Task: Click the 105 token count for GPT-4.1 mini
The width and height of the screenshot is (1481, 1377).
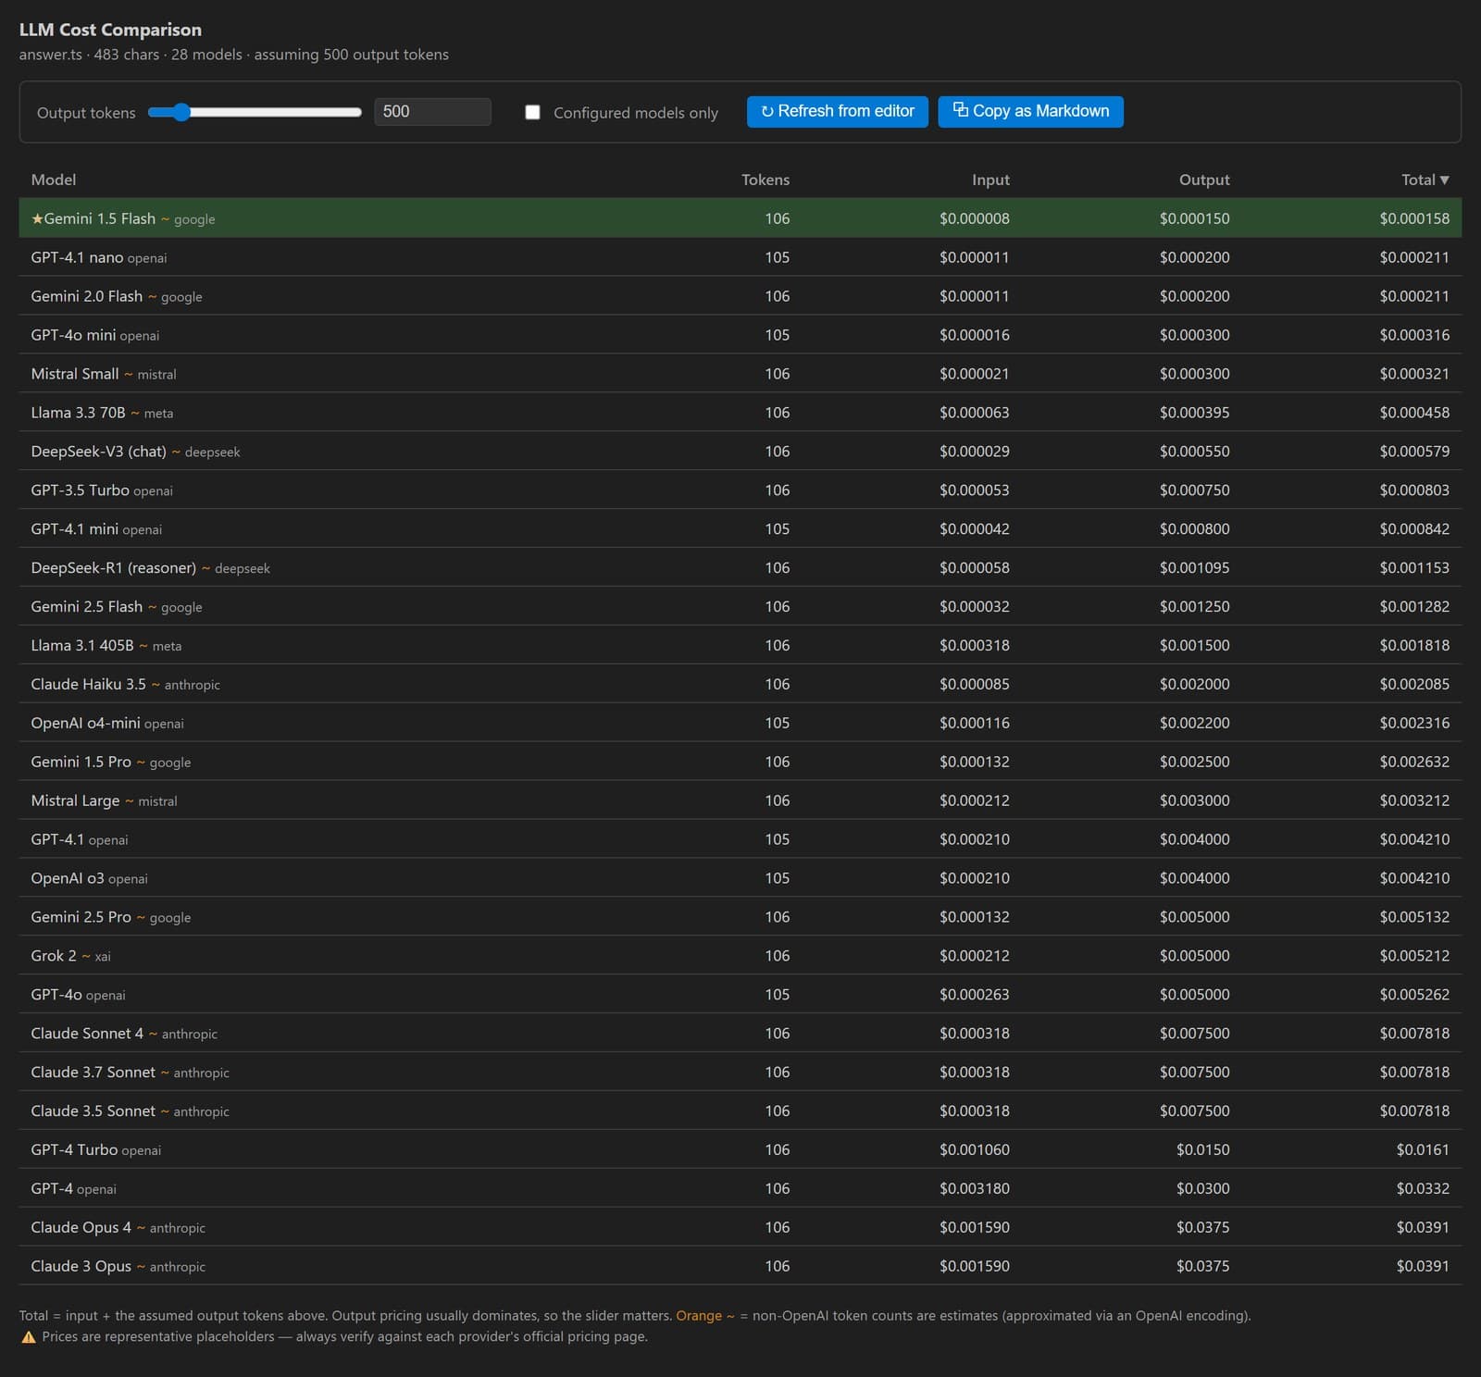Action: point(778,529)
